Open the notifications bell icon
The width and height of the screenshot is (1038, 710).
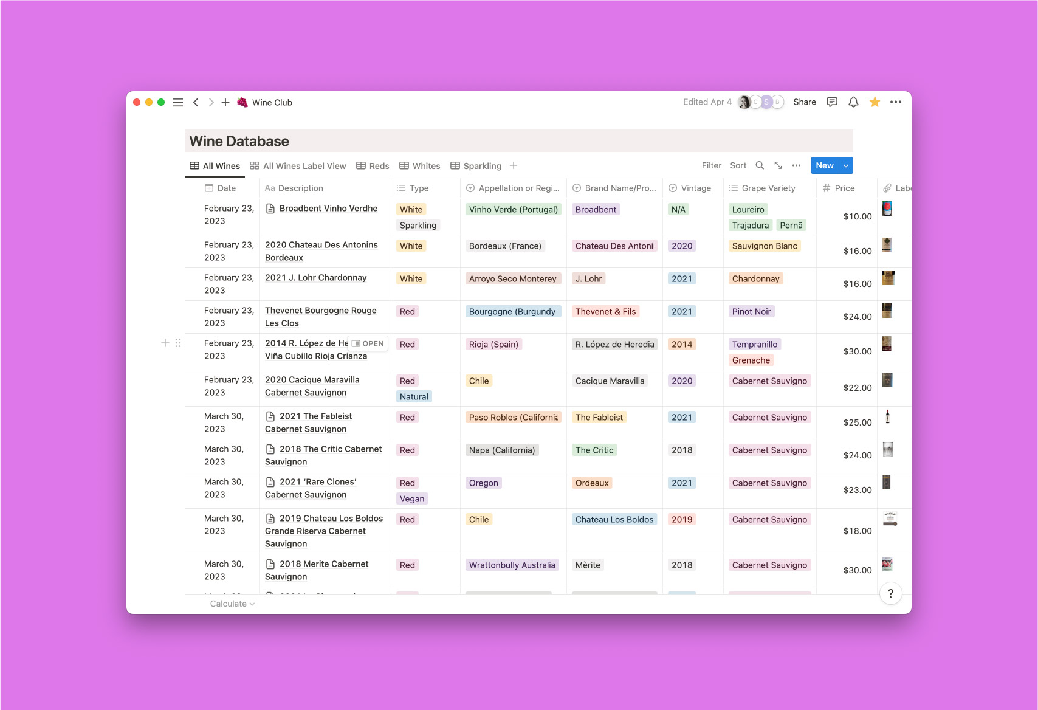pyautogui.click(x=853, y=102)
